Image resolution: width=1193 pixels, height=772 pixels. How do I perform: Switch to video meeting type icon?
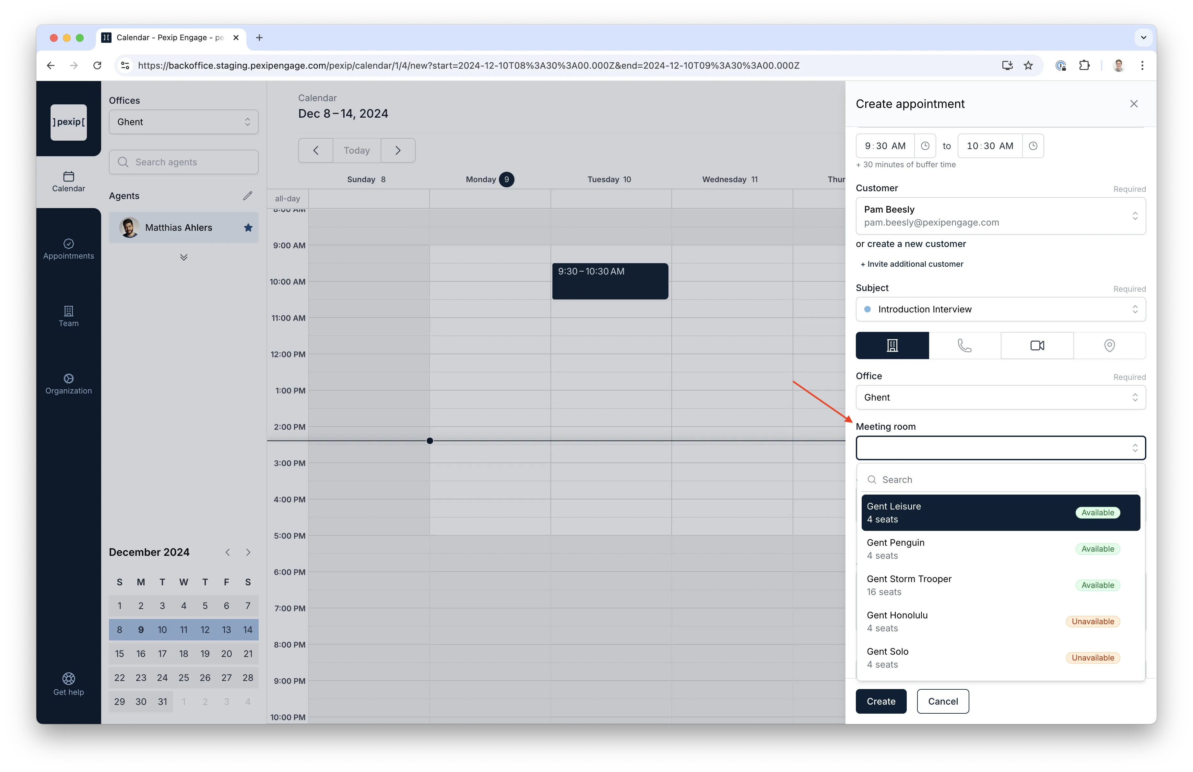1037,346
